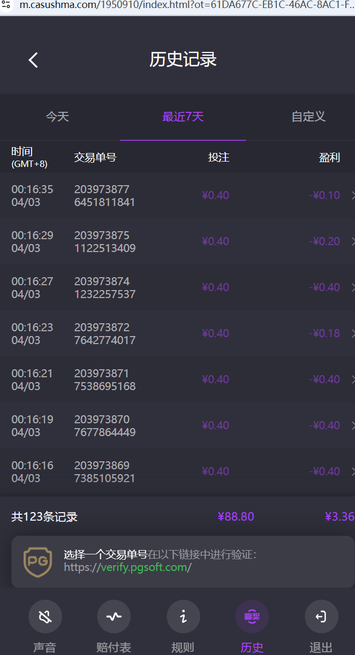Expand the 00:16:23 record chevron

352,334
